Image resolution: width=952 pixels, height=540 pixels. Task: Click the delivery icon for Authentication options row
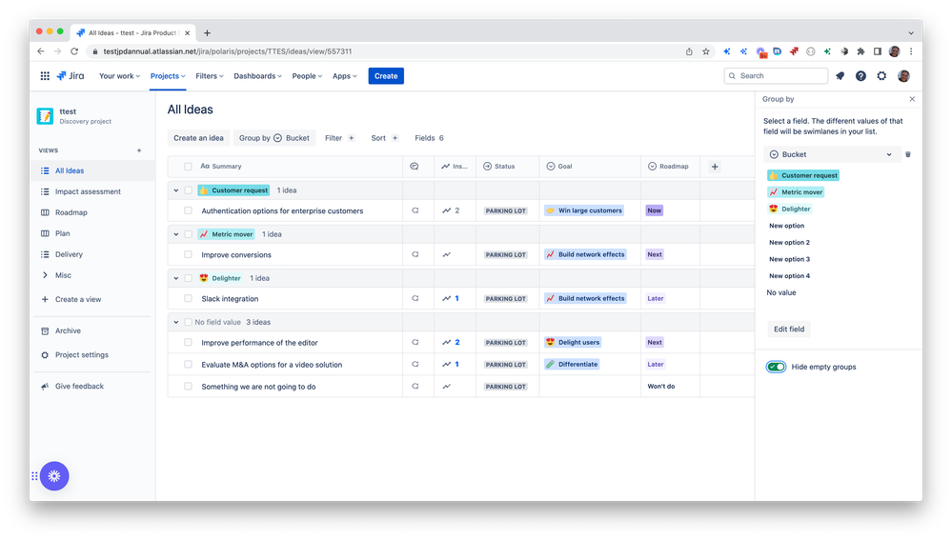[x=415, y=210]
